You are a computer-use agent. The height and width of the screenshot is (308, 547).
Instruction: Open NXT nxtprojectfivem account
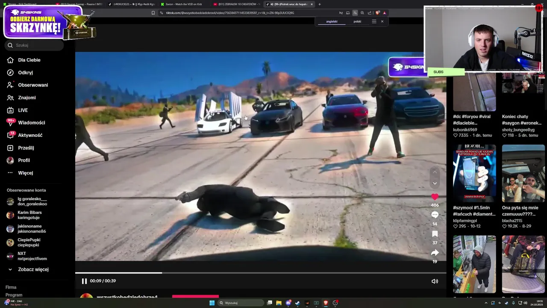27,256
